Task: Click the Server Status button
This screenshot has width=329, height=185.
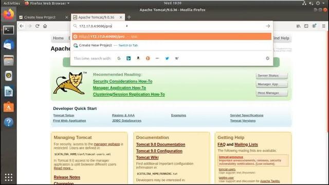Action: point(272,76)
